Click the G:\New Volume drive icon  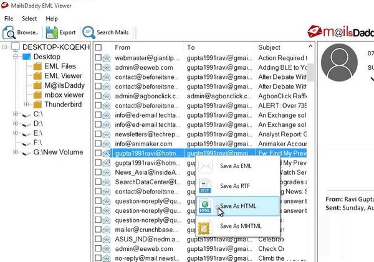pos(26,153)
